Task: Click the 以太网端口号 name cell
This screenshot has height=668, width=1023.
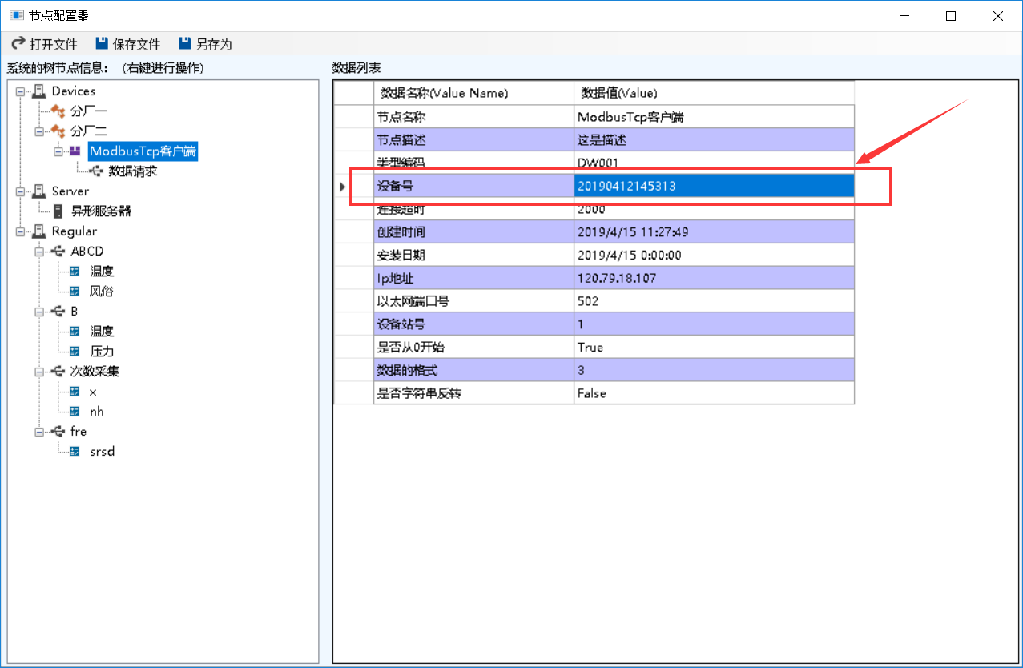Action: click(473, 301)
